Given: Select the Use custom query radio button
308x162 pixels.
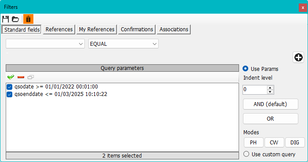Looking at the screenshot, I should (246, 154).
